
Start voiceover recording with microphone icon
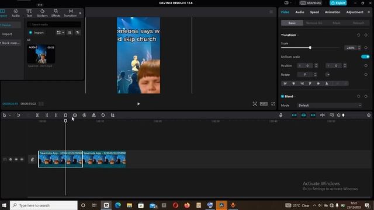(280, 116)
